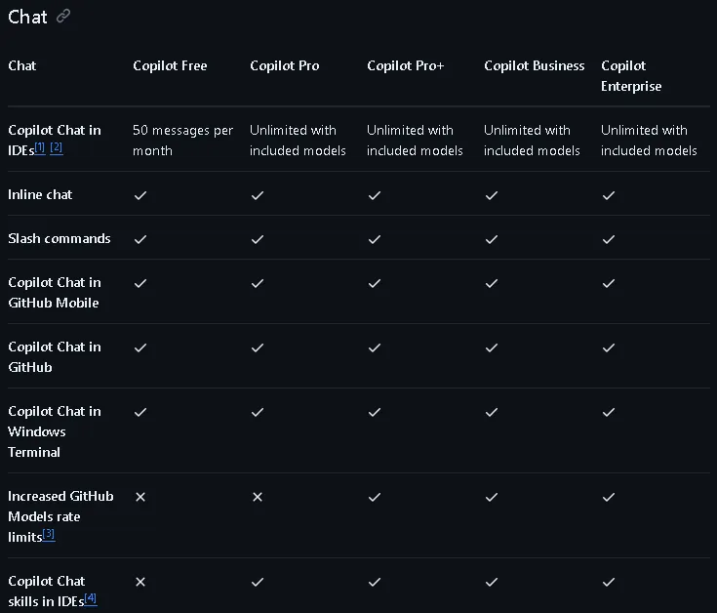Click GitHub Mobile chat checkmark under Copilot Business

coord(492,283)
